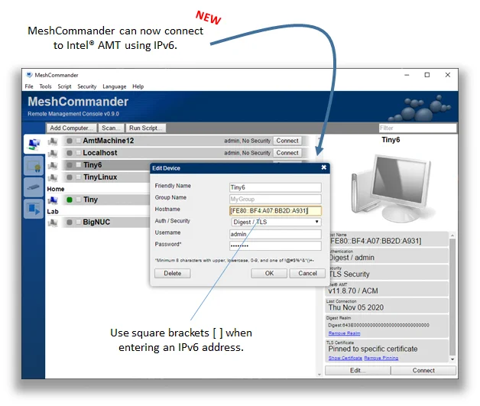
Task: Click the Home group label
Action: click(56, 189)
